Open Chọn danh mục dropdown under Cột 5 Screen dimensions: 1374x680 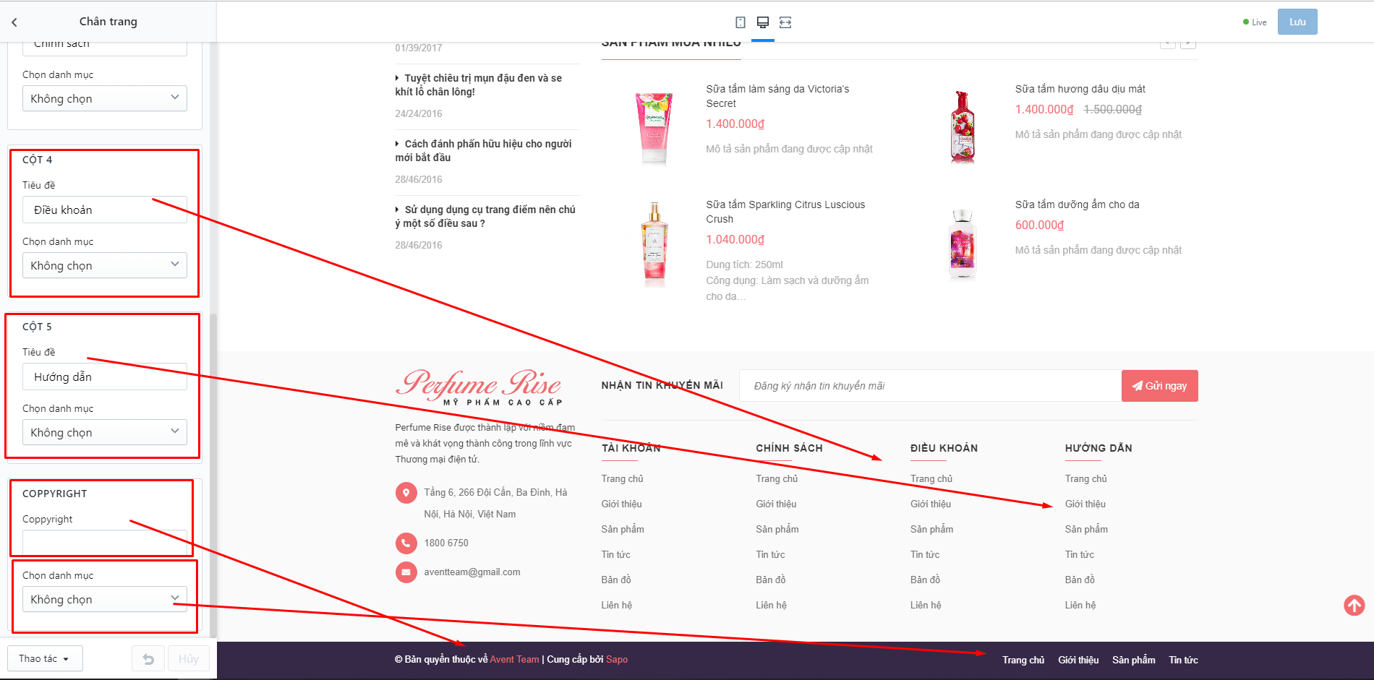pos(105,432)
